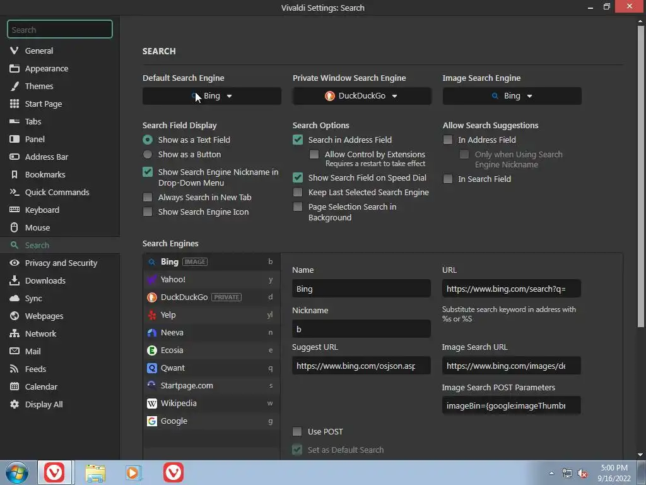Click the Feeds RSS icon
This screenshot has height=485, width=646.
coord(15,369)
